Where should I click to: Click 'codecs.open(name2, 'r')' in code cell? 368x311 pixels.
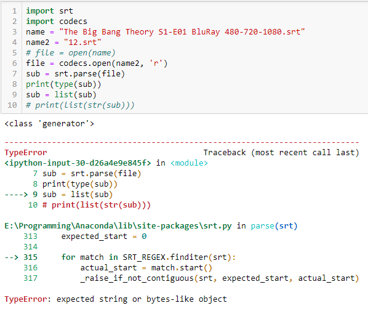pyautogui.click(x=113, y=63)
